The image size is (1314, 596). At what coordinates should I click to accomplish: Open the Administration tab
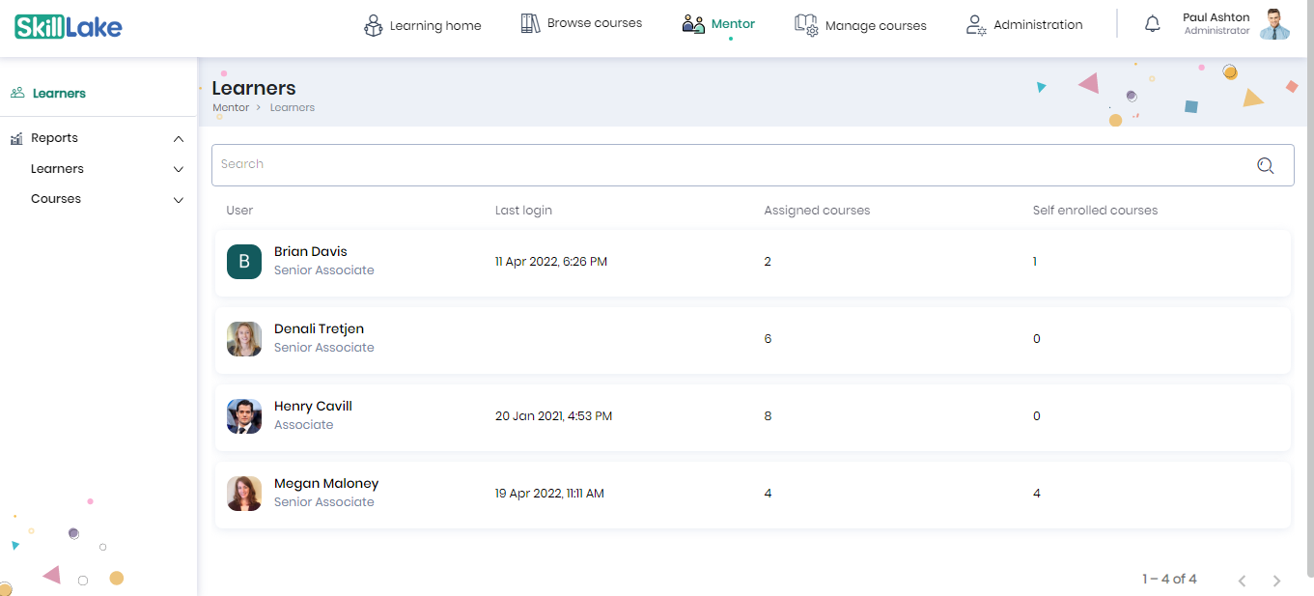pyautogui.click(x=1024, y=25)
